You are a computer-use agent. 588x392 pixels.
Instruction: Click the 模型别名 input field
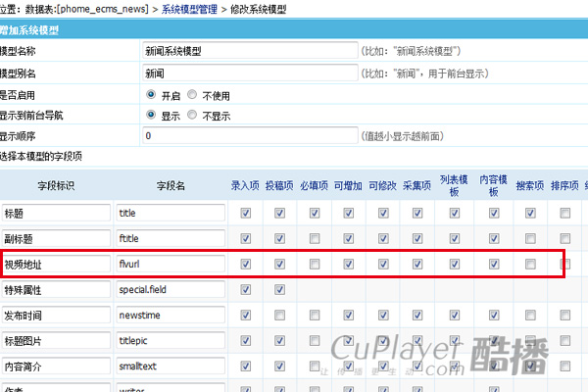point(250,73)
